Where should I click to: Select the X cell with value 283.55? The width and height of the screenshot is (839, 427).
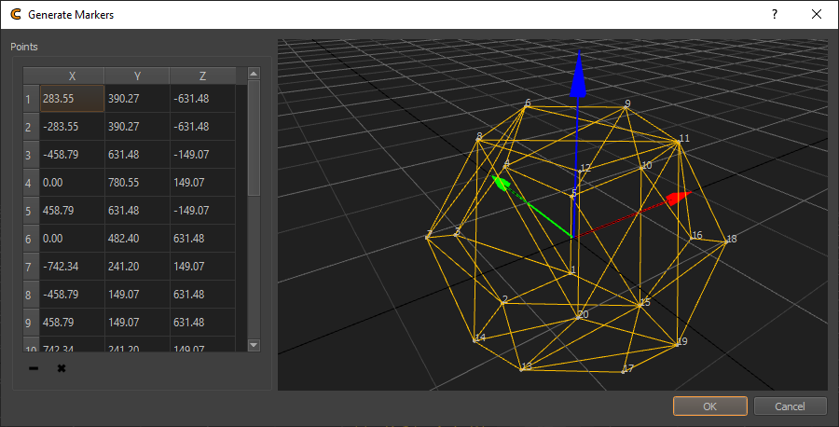pos(72,99)
